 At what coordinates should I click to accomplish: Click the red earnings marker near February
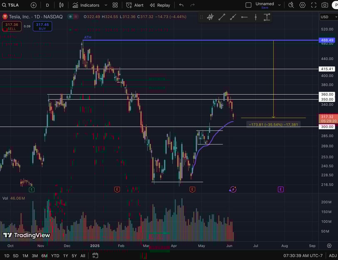pos(117,189)
